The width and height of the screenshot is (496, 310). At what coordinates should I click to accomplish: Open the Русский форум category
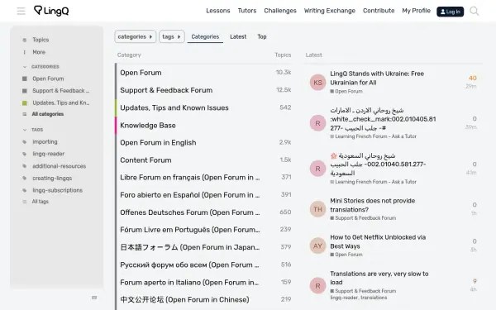pyautogui.click(x=190, y=265)
